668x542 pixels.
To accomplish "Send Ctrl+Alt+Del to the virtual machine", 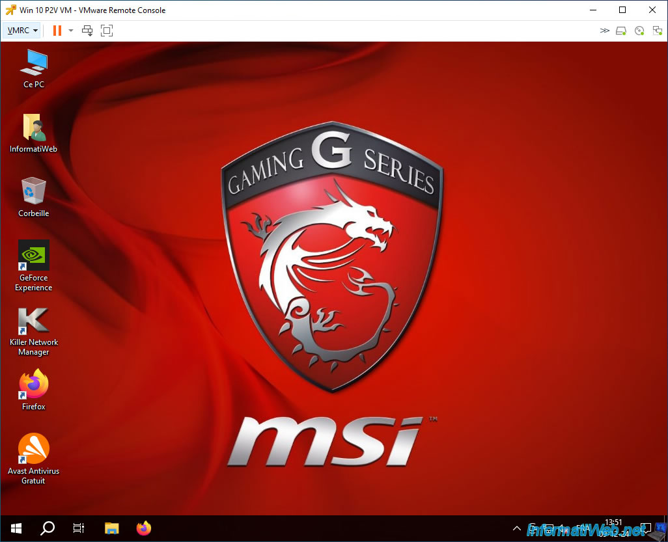I will pyautogui.click(x=87, y=30).
